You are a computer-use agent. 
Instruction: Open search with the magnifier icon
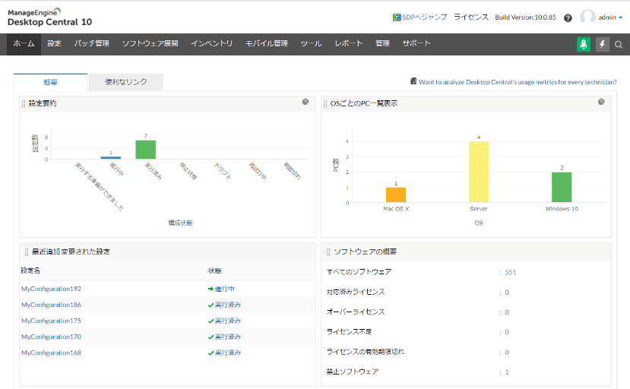619,44
